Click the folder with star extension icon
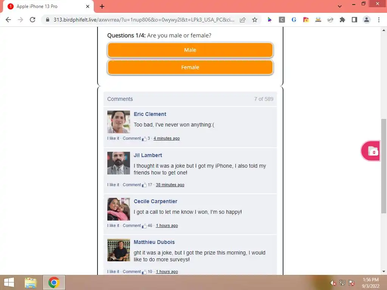The width and height of the screenshot is (387, 290). point(306,20)
